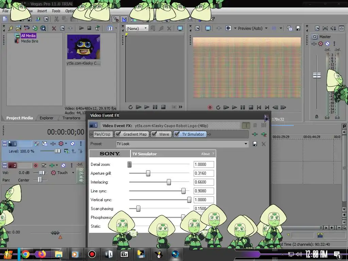
Task: Open the Preview (Auto) quality dropdown
Action: tap(253, 29)
